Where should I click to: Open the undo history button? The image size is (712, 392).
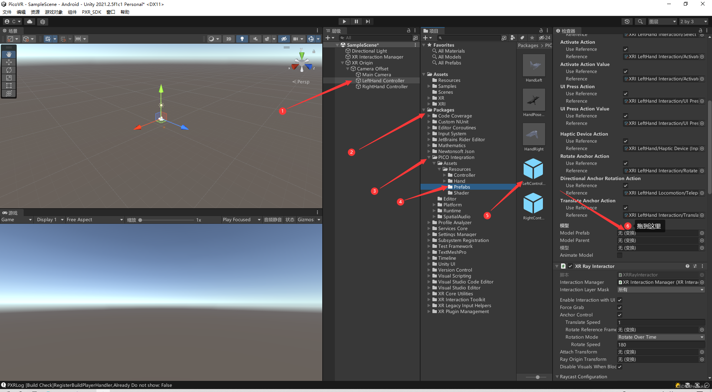[627, 21]
